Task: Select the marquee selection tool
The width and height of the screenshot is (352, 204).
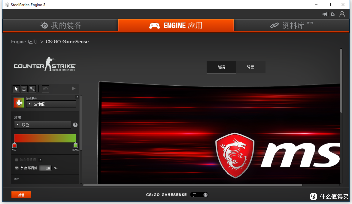Action: (x=24, y=89)
